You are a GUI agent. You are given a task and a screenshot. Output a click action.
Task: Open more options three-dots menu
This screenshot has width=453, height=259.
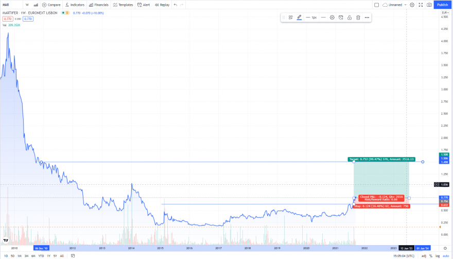click(x=367, y=18)
